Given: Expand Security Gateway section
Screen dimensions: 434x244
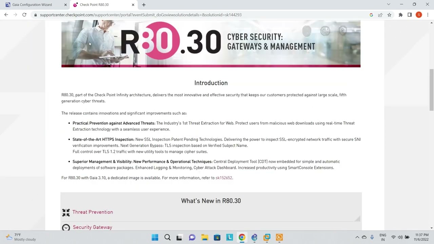Looking at the screenshot, I should click(x=92, y=227).
